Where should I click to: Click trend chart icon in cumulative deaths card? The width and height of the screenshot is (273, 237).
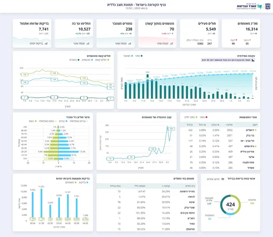pyautogui.click(x=130, y=44)
